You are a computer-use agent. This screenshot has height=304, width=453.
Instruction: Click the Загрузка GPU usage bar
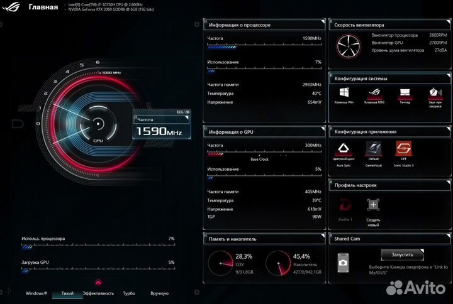point(98,270)
